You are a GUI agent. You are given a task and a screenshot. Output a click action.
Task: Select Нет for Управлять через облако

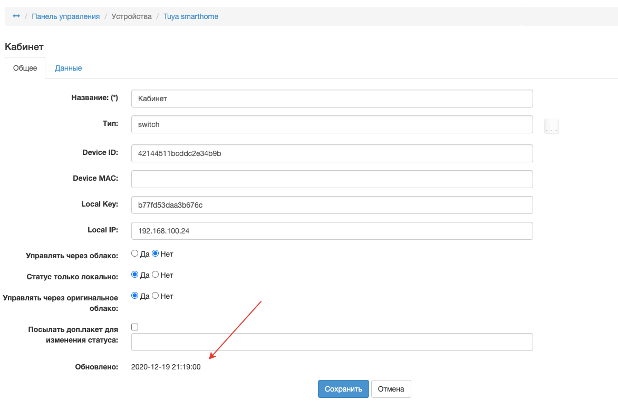pyautogui.click(x=156, y=253)
